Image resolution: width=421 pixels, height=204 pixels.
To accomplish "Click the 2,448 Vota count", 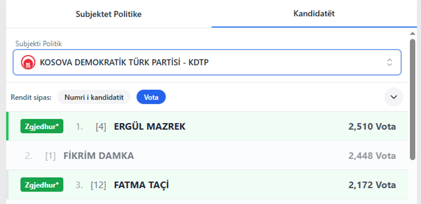I will coord(372,156).
